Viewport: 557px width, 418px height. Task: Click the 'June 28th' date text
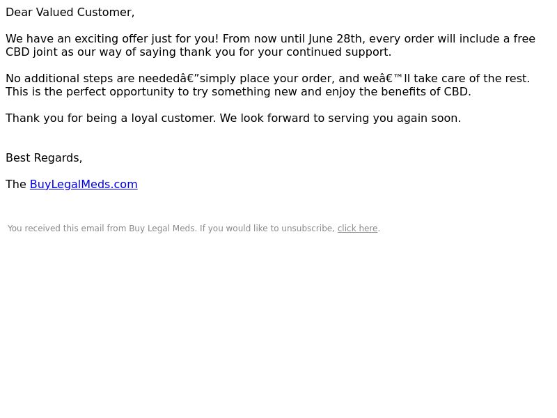click(336, 38)
